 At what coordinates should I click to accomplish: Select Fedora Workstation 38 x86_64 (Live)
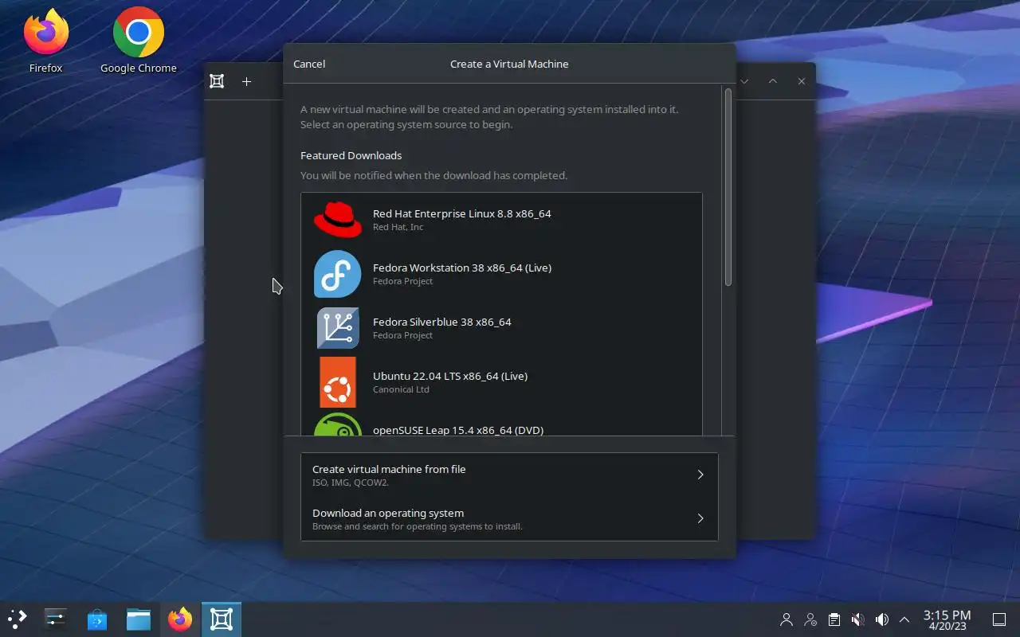501,274
